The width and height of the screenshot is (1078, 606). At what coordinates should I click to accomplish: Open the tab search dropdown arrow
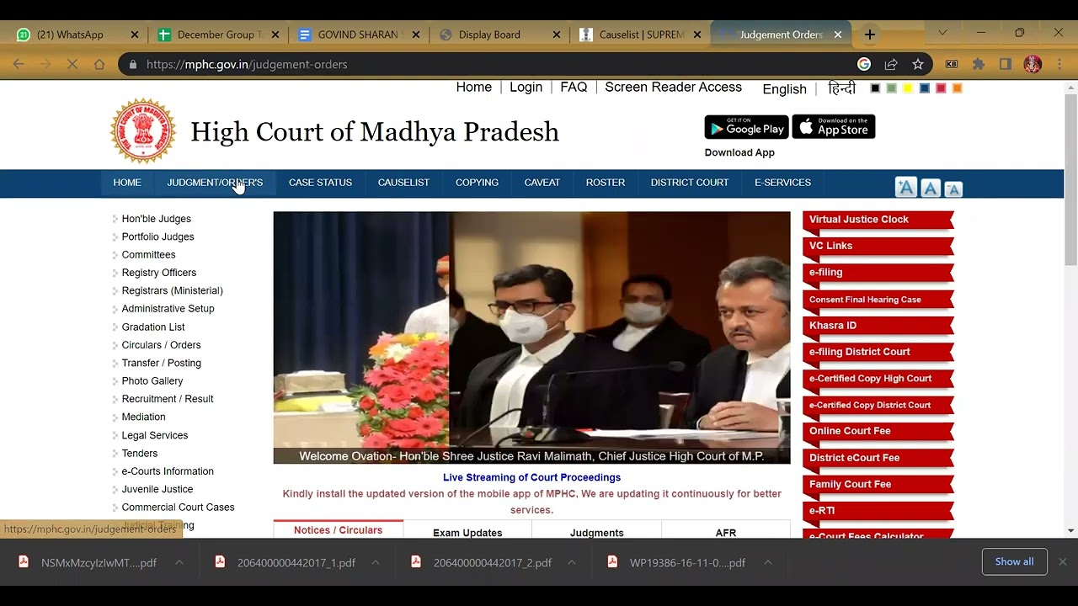pos(942,33)
